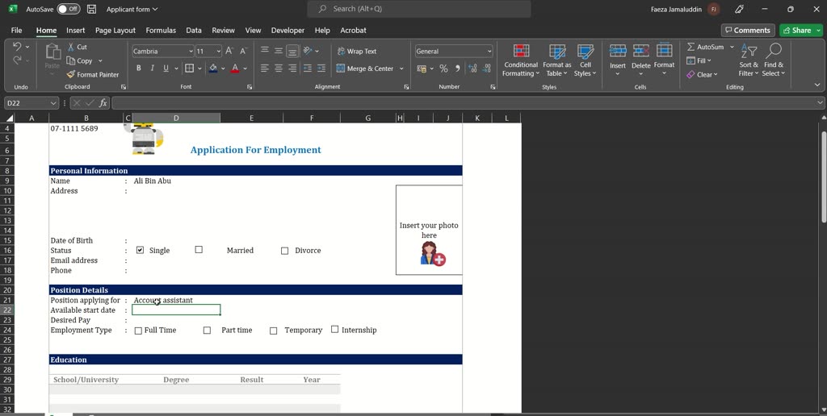Open Conditional Formatting
The height and width of the screenshot is (416, 827).
click(521, 60)
